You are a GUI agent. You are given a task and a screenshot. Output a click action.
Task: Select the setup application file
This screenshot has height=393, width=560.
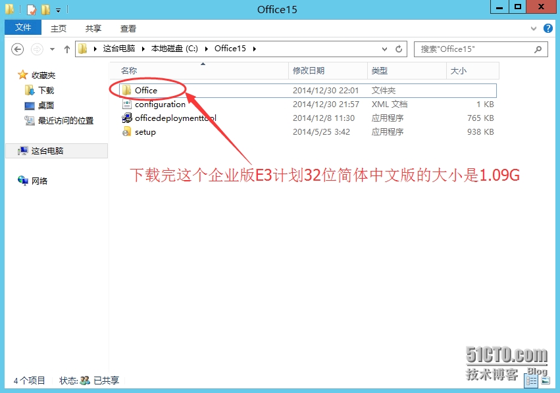tap(145, 131)
